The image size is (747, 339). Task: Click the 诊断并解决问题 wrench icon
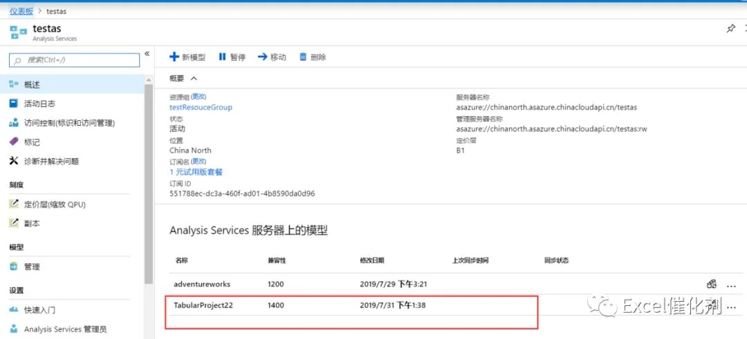(x=14, y=161)
